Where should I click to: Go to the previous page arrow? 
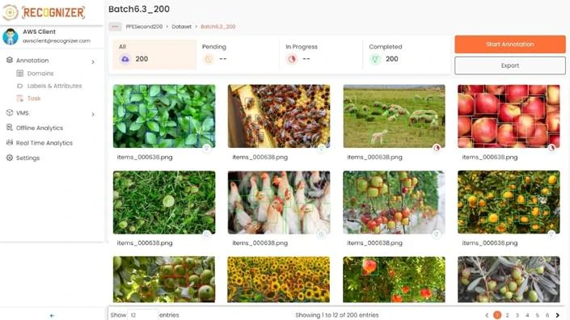pyautogui.click(x=487, y=315)
